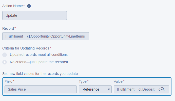175x101 pixels.
Task: Click the 'No criteria—just update the records!' label text
Action: click(39, 62)
